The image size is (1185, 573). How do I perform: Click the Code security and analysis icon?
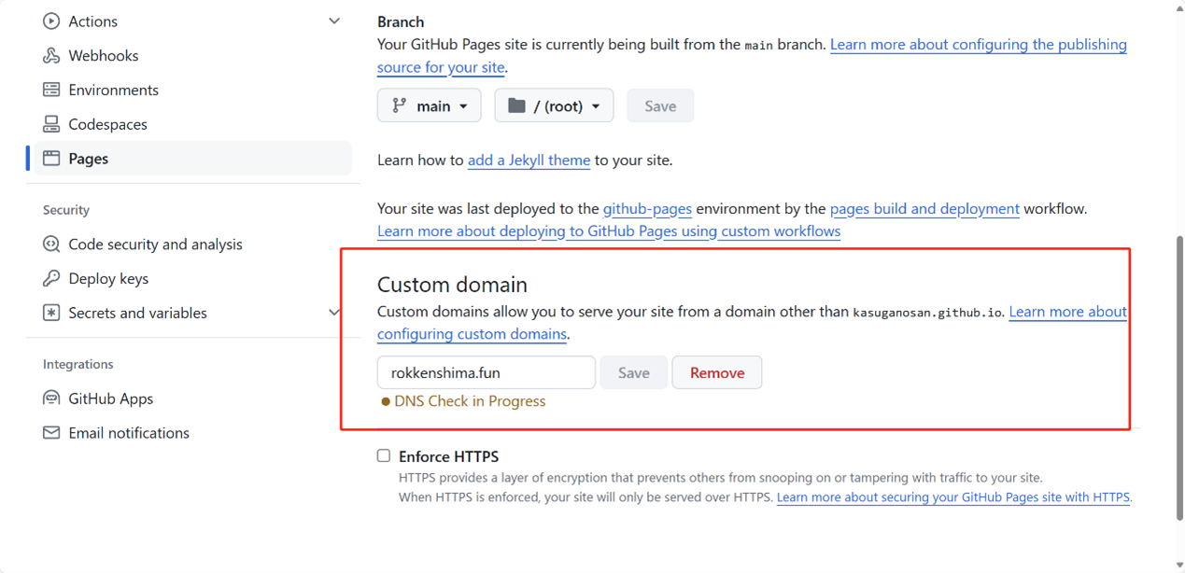click(51, 245)
